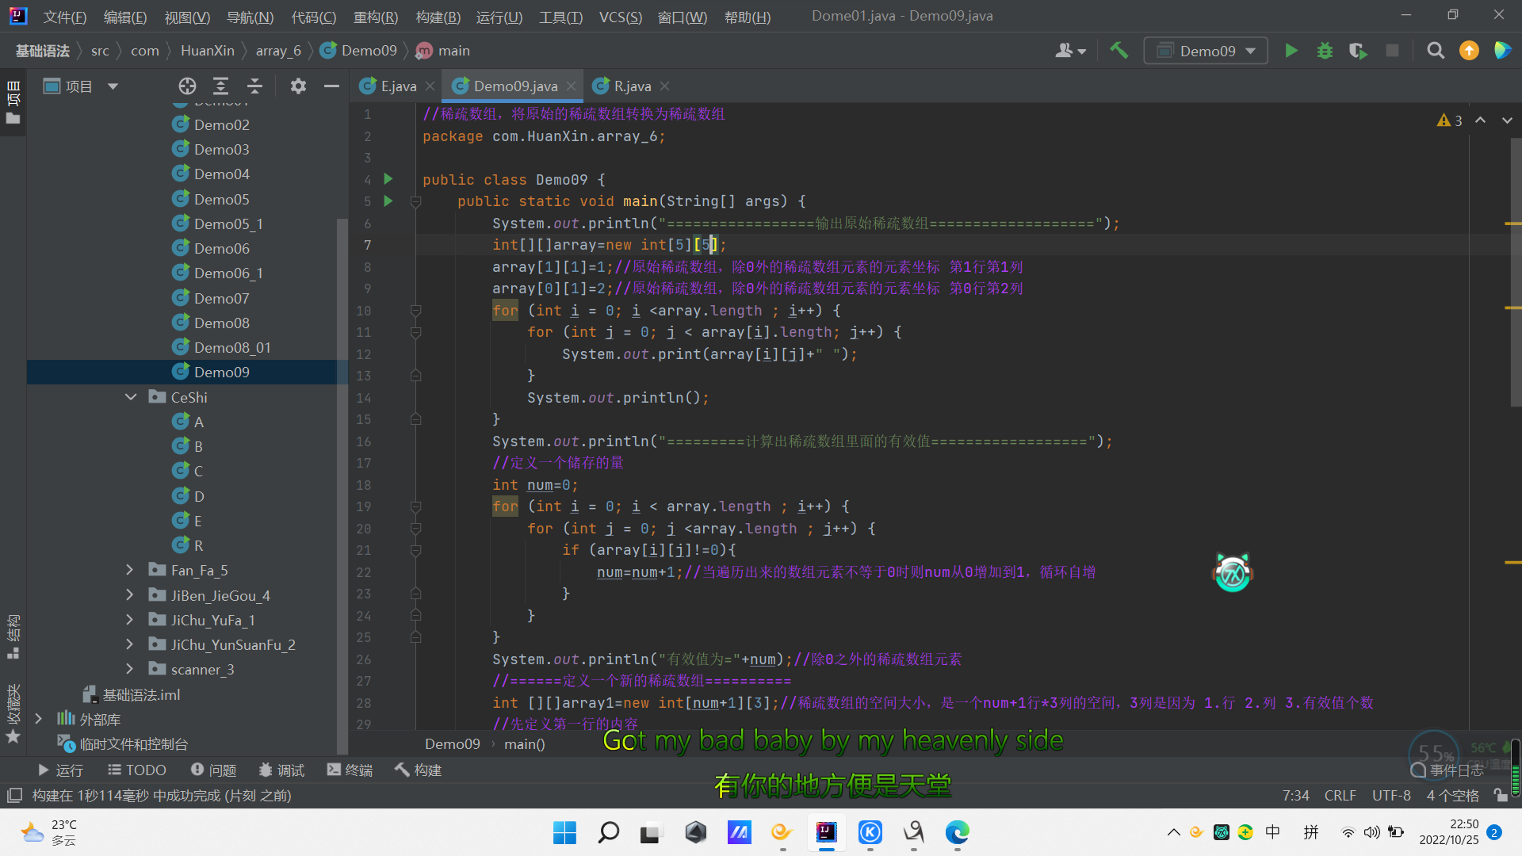
Task: Start debugging with the bug icon
Action: pos(1325,51)
